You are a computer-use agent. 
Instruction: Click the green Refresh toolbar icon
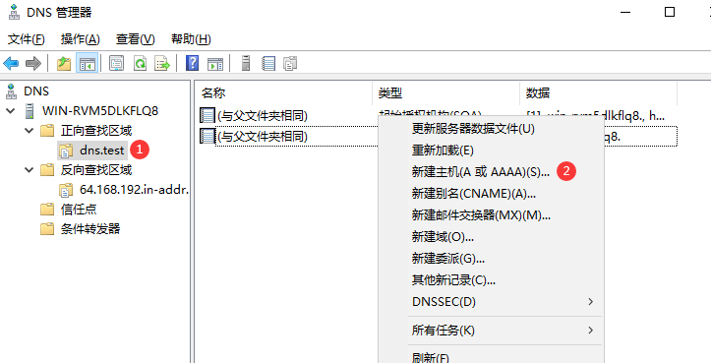pyautogui.click(x=140, y=64)
